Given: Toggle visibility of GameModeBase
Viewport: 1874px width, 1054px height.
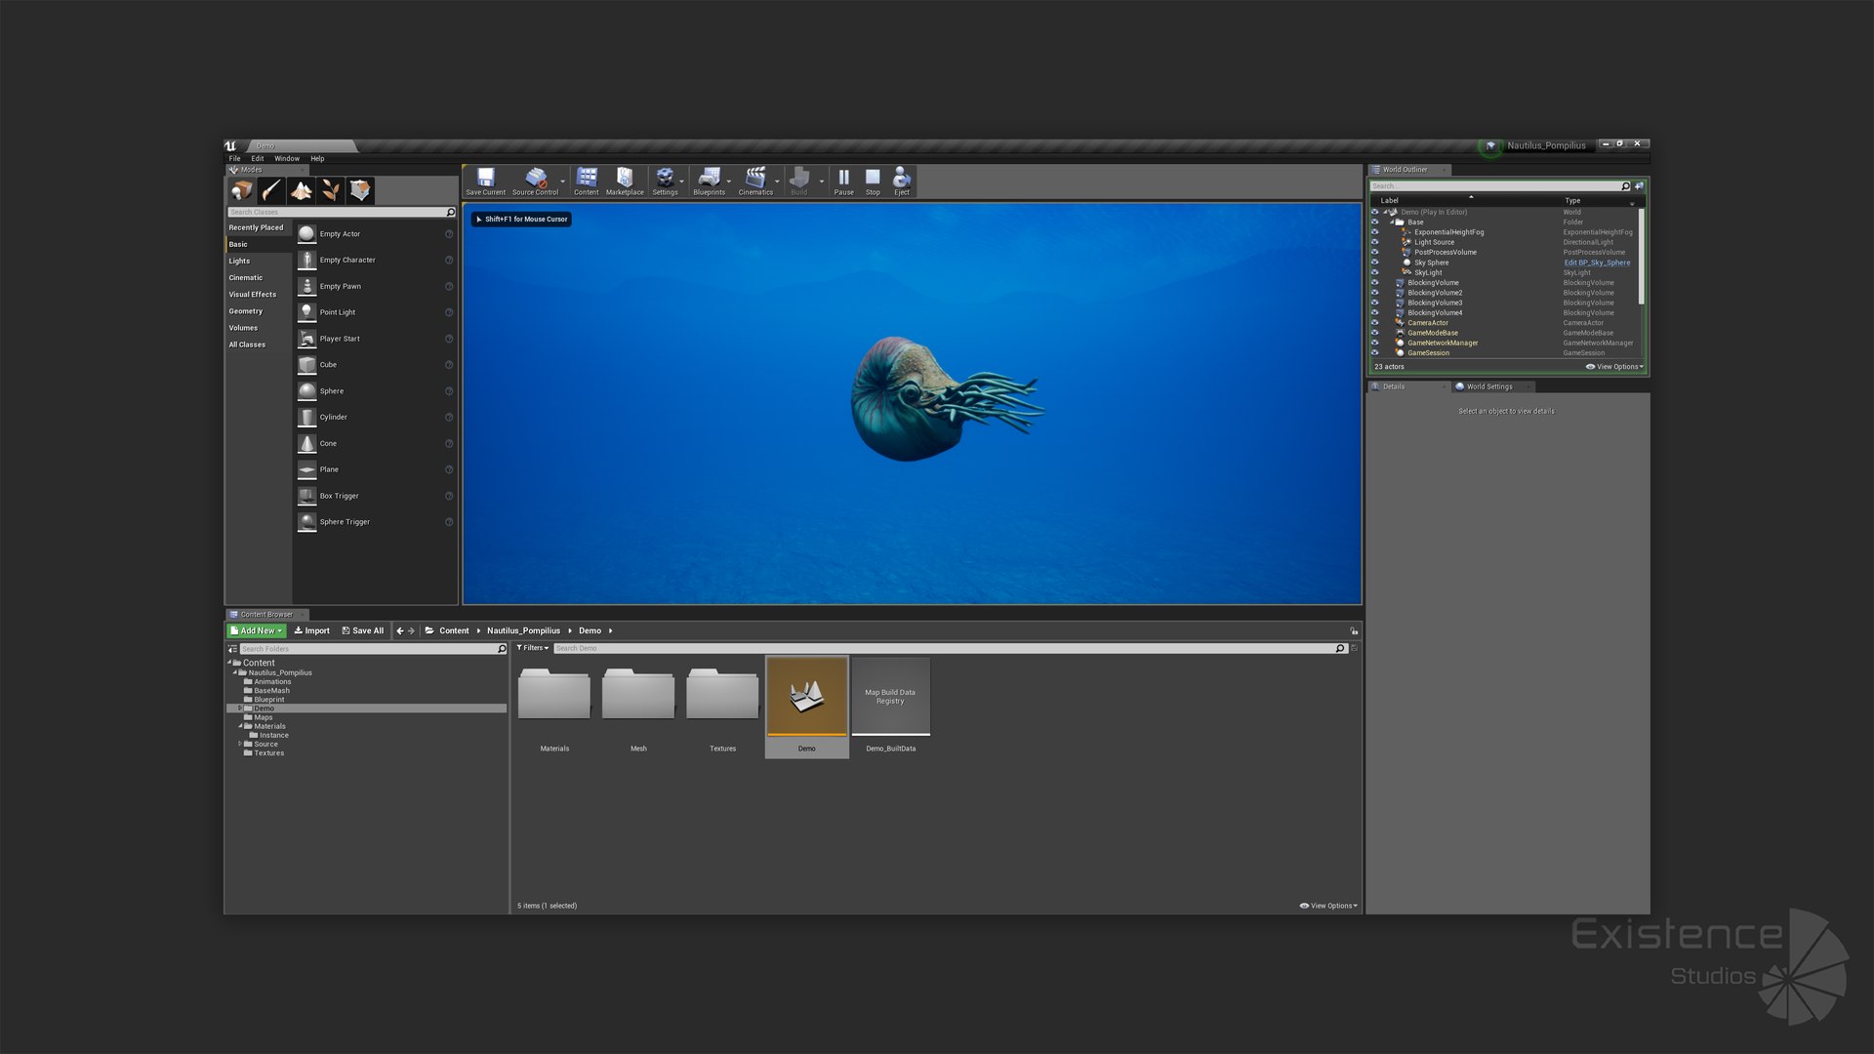Looking at the screenshot, I should click(x=1375, y=333).
